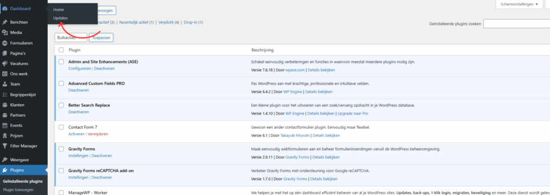Screen dimensions: 550x195
Task: Click the Beschrijving column header
Action: pyautogui.click(x=262, y=50)
